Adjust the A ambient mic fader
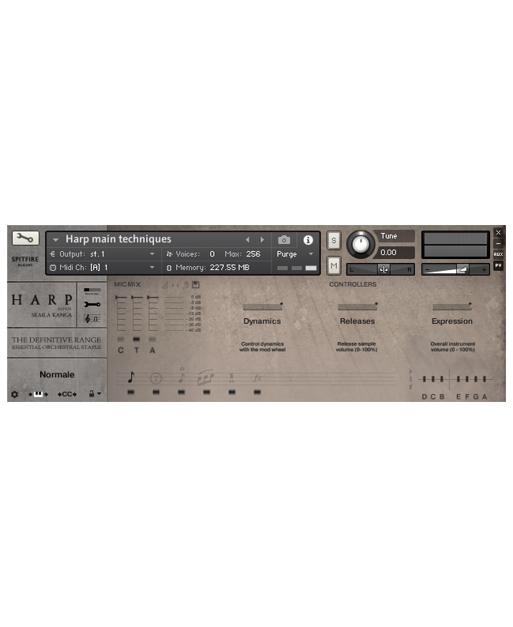513x627 pixels. point(152,313)
